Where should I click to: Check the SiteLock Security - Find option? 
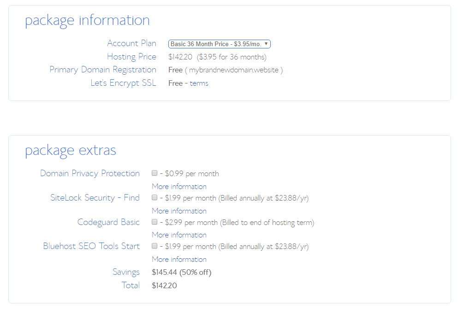[x=155, y=197]
